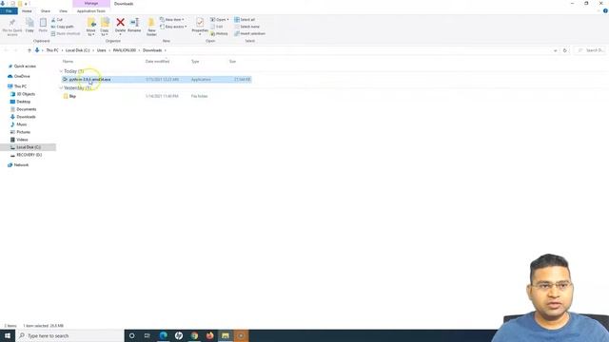This screenshot has width=609, height=342.
Task: Sort by the Name column header
Action: [68, 61]
